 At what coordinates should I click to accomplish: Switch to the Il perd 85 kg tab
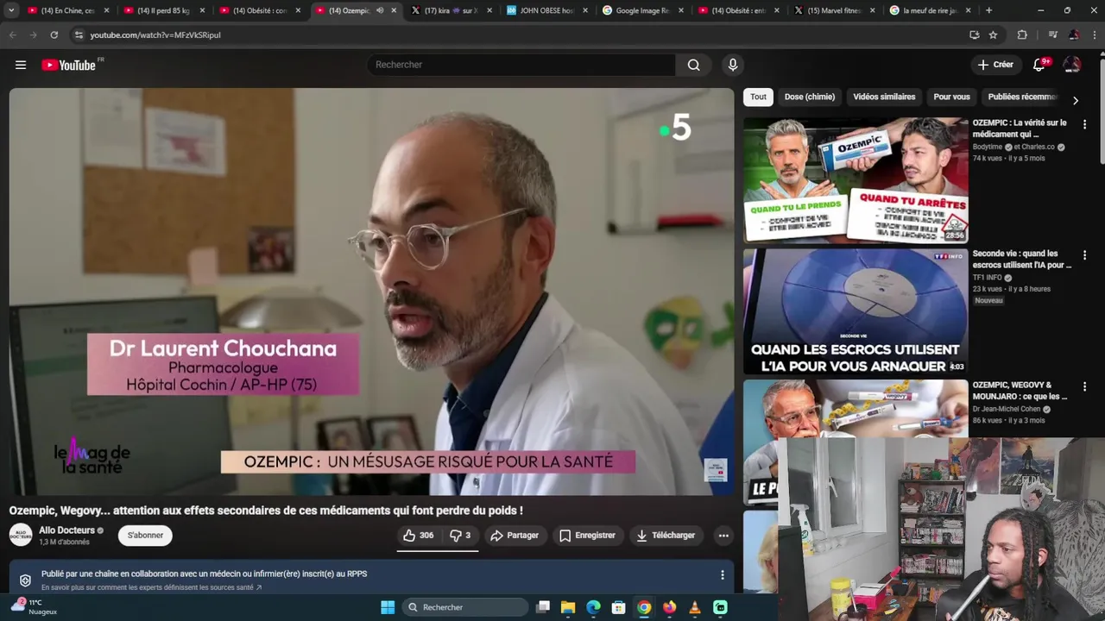click(x=164, y=10)
